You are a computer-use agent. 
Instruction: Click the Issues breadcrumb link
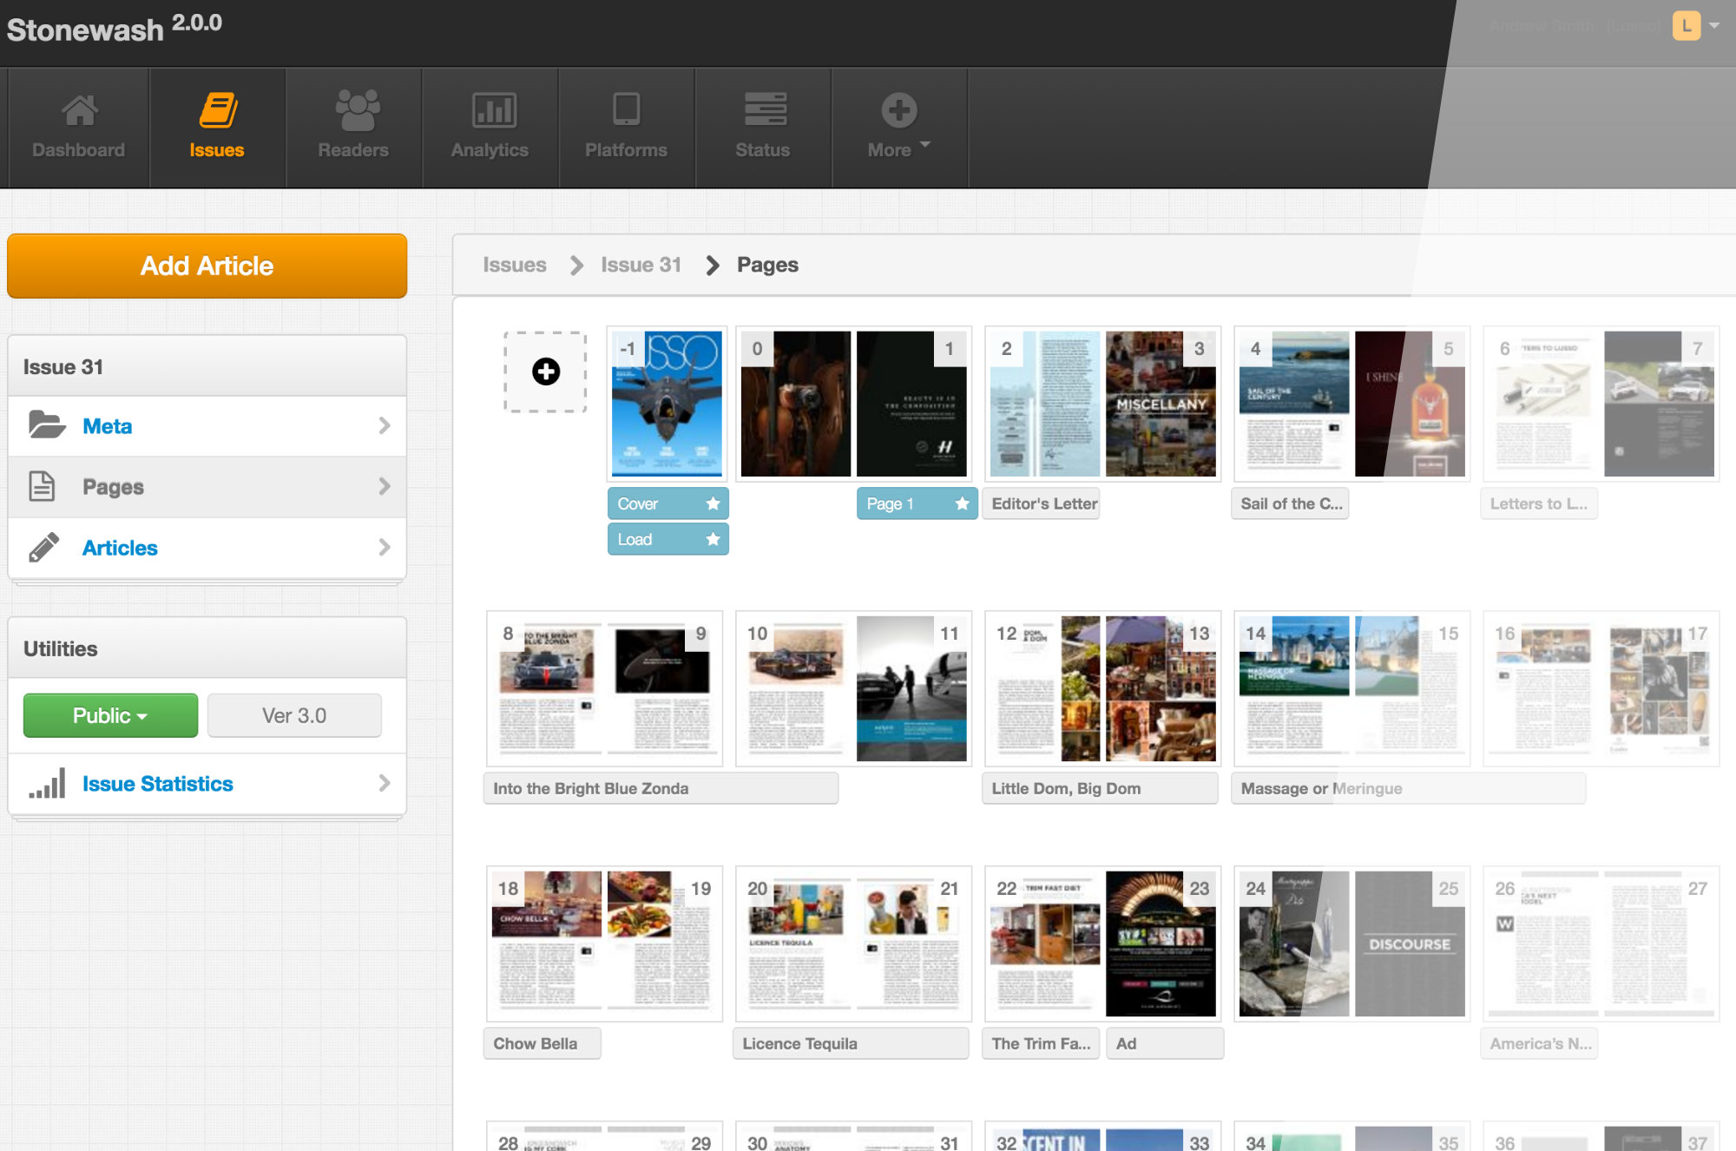tap(515, 265)
